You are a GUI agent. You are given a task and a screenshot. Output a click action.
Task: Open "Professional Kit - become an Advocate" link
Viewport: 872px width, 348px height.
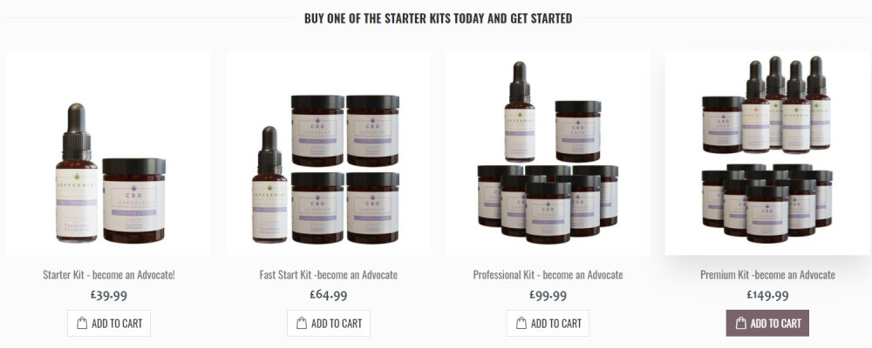tap(548, 275)
